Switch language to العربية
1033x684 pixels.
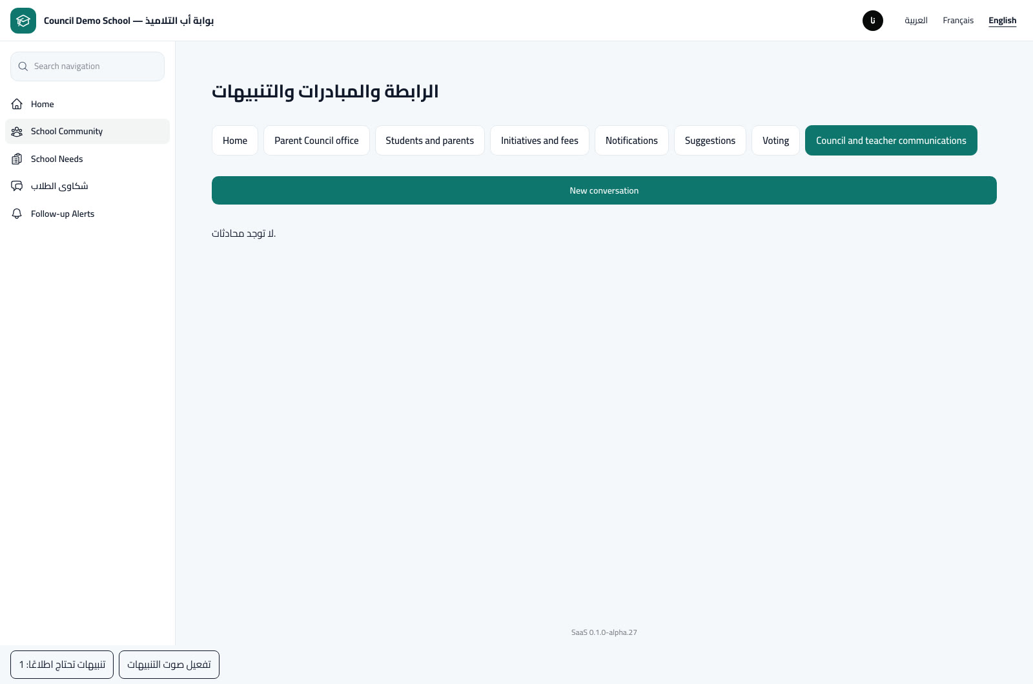(916, 21)
